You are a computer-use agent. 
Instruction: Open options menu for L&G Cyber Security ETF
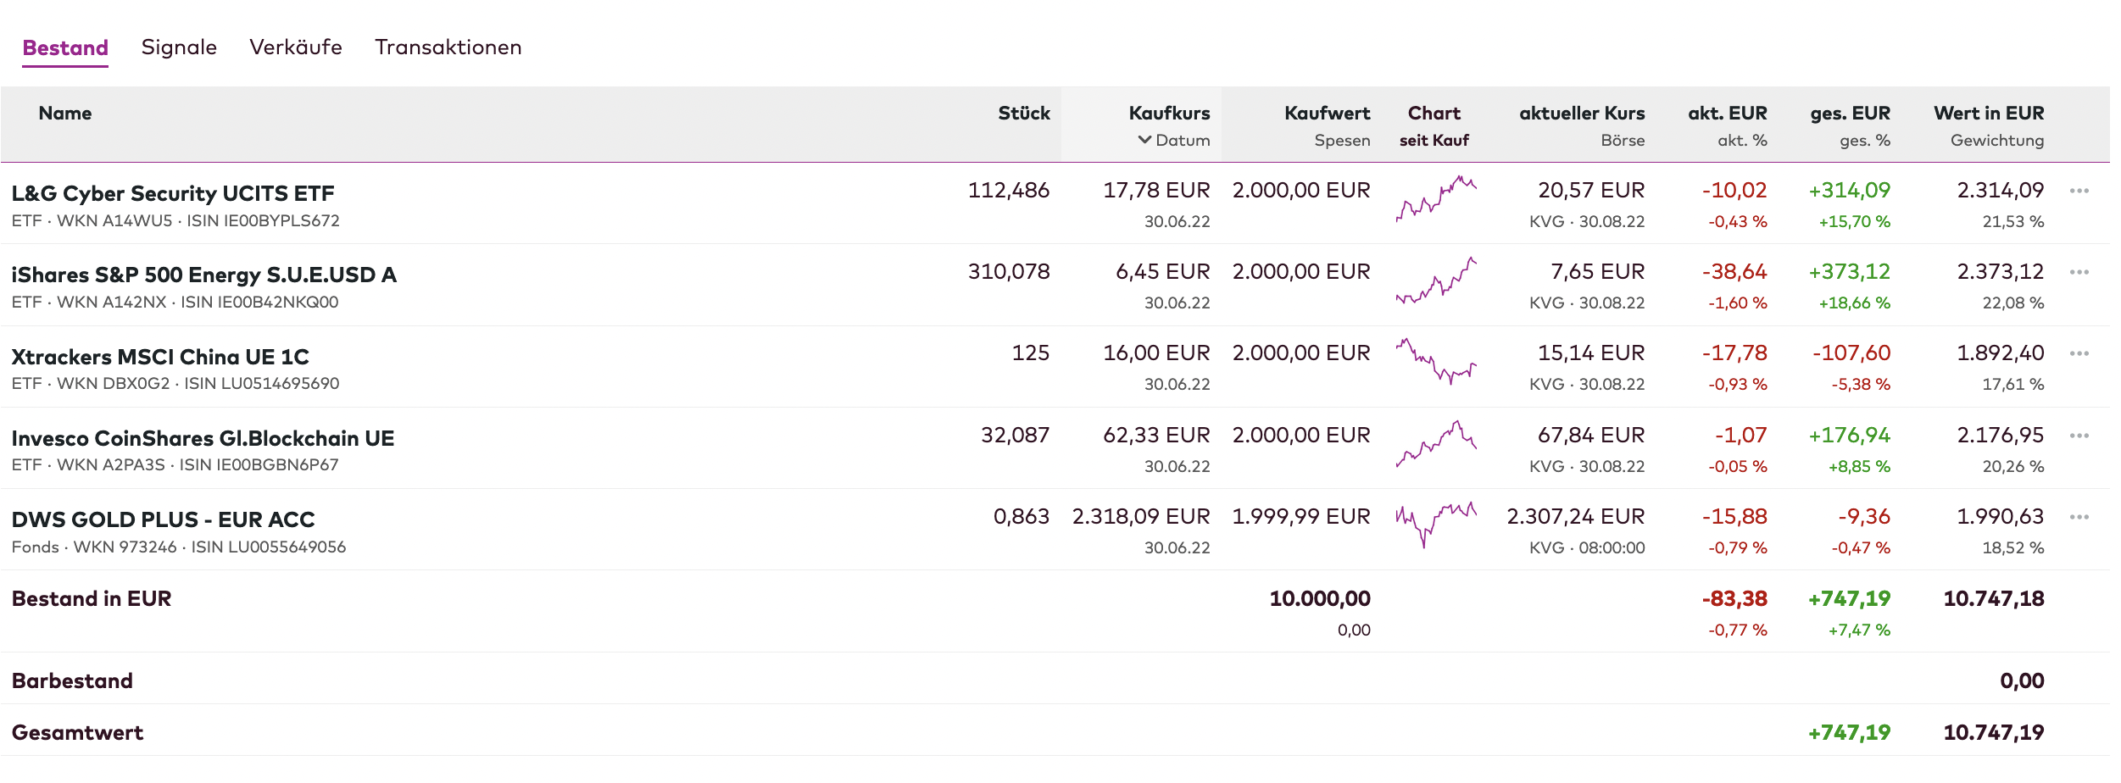[2079, 191]
